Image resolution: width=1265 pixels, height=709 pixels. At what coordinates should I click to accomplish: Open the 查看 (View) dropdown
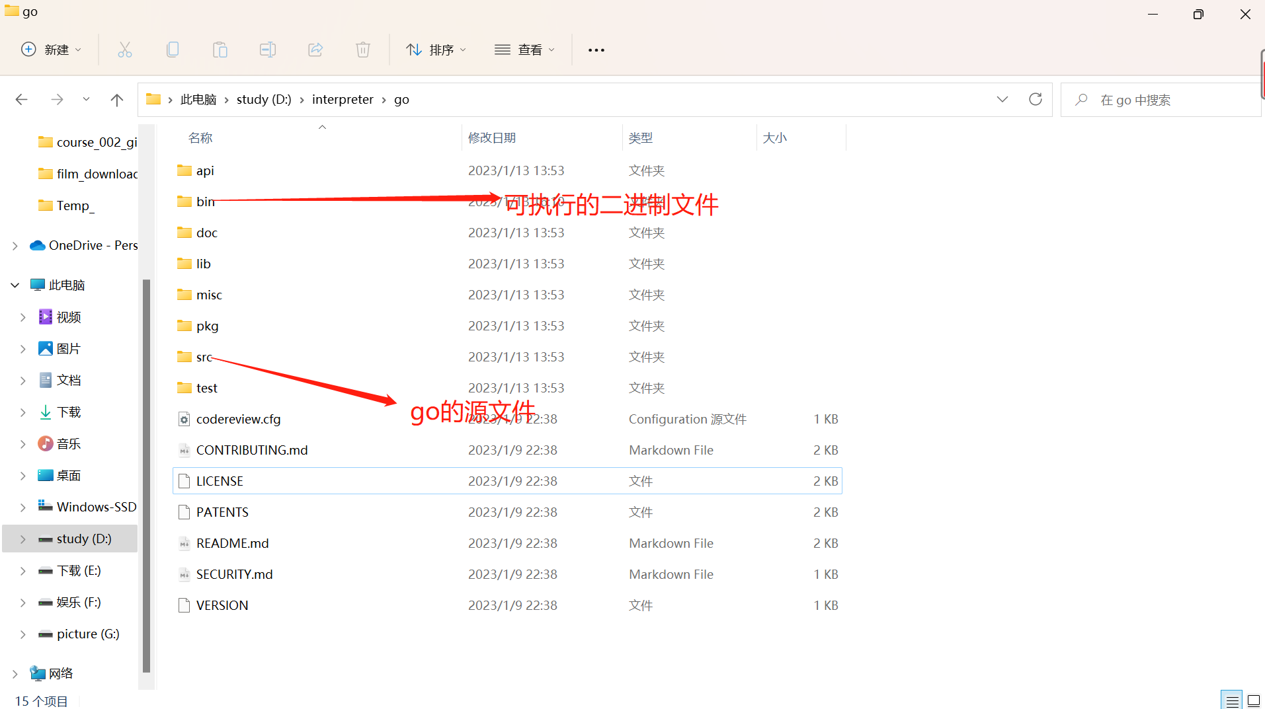pyautogui.click(x=525, y=50)
